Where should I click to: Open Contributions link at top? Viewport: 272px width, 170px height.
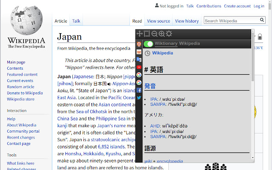[x=209, y=6]
